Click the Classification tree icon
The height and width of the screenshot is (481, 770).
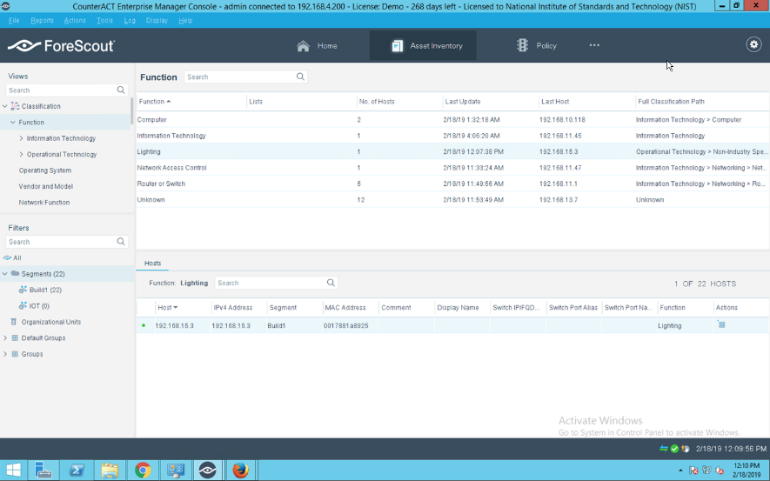point(15,106)
